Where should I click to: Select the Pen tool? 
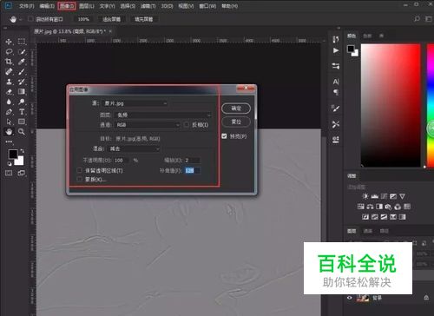pyautogui.click(x=9, y=112)
